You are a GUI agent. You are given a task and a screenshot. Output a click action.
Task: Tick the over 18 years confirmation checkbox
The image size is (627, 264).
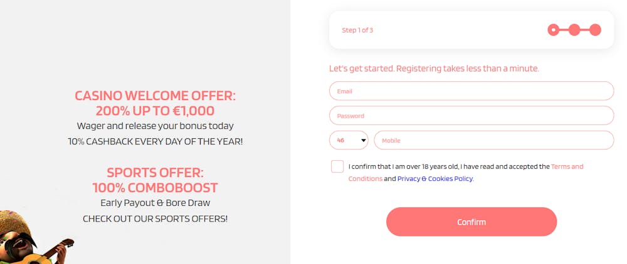click(337, 166)
